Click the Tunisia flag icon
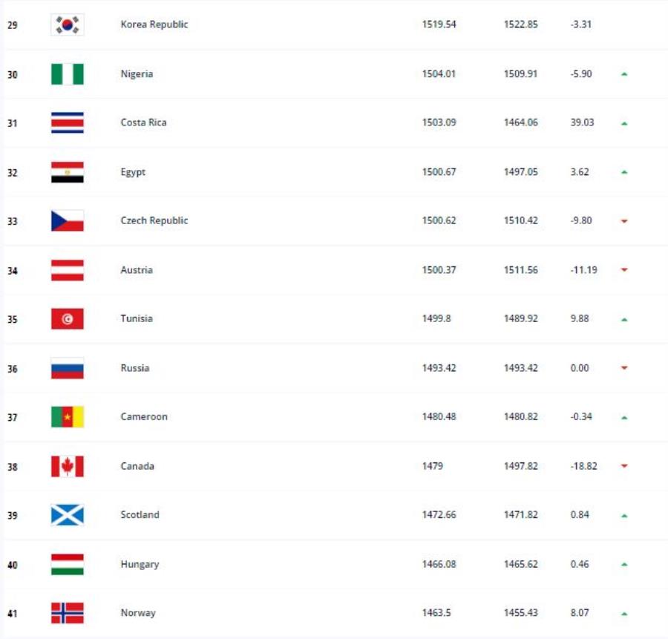668x639 pixels. pos(68,318)
